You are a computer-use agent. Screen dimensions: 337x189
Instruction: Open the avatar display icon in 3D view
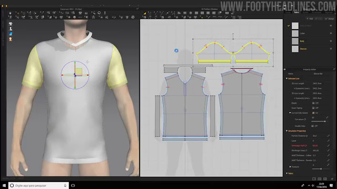click(11, 29)
